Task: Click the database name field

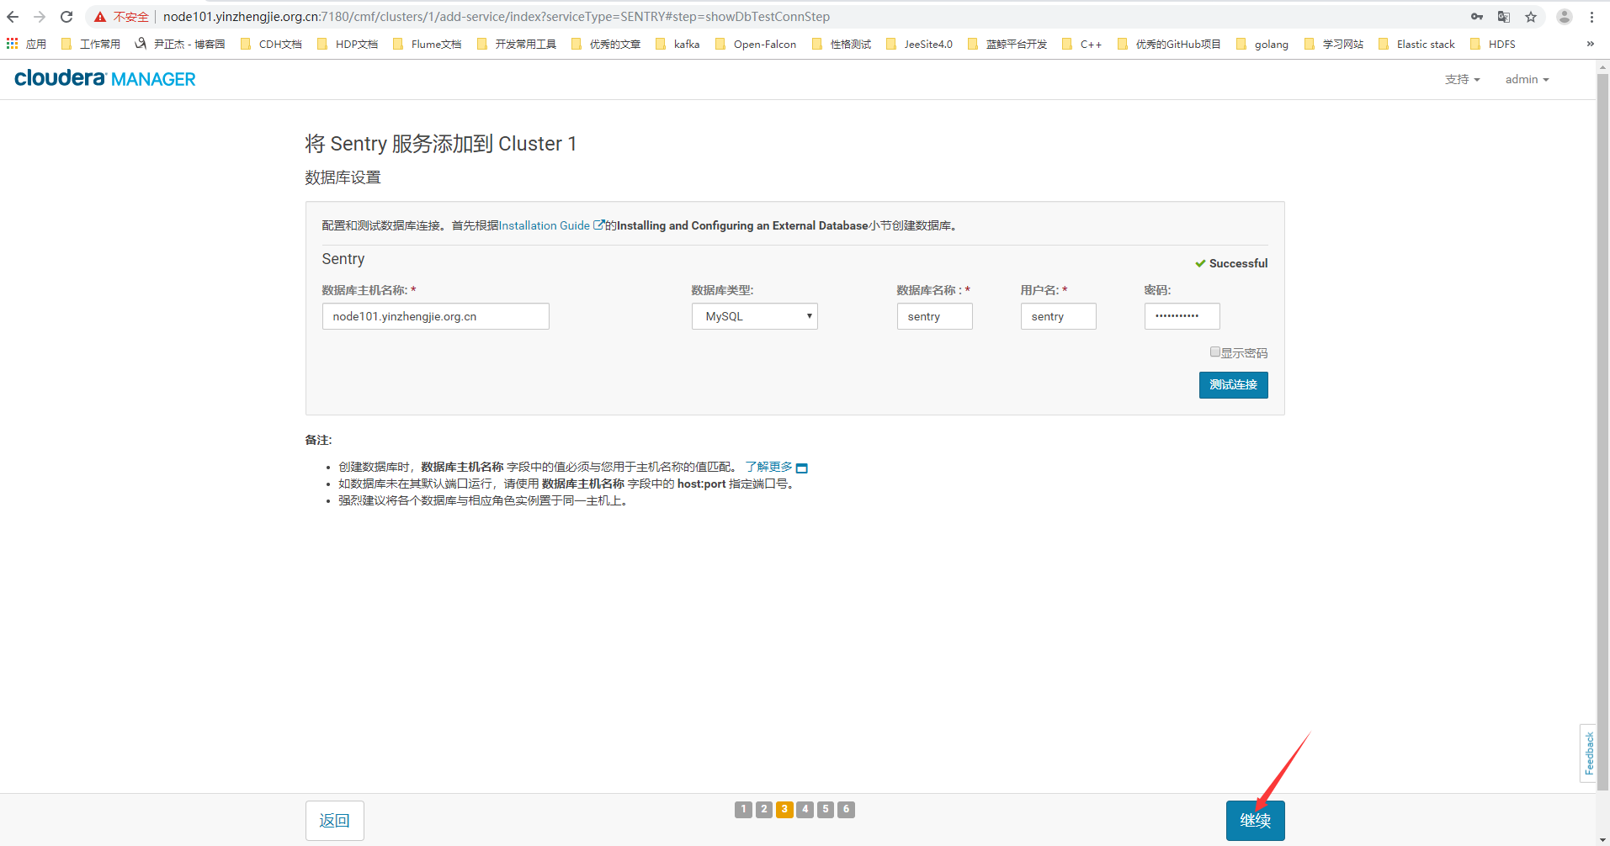Action: 934,316
